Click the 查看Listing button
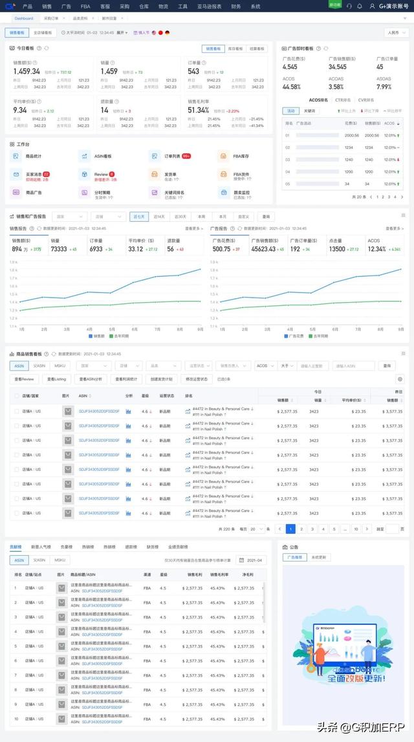 pyautogui.click(x=57, y=379)
